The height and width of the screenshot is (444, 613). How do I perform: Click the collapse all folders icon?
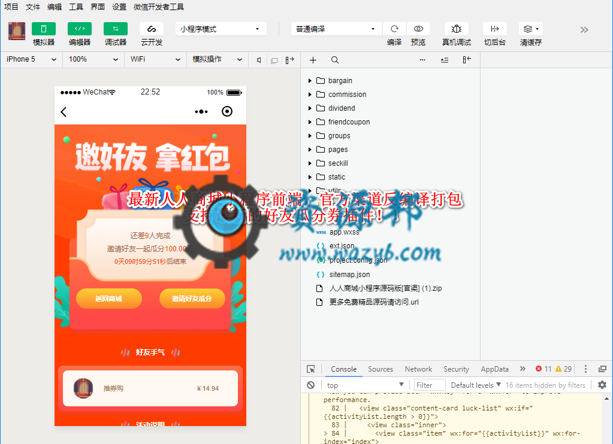tap(445, 60)
